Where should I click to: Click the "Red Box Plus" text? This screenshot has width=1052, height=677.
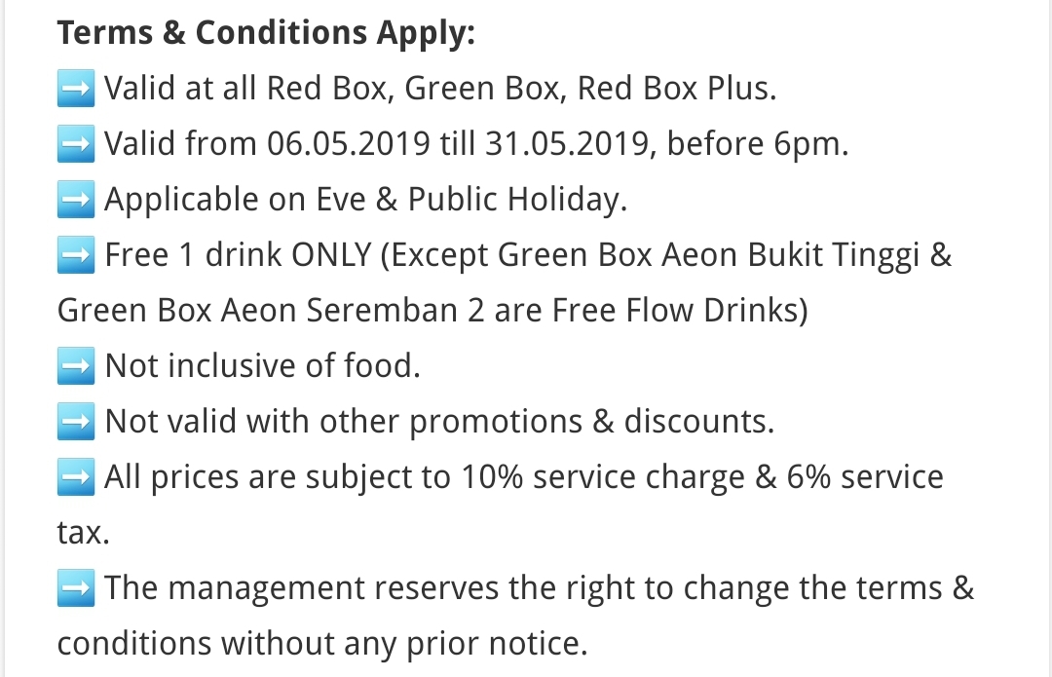pyautogui.click(x=676, y=89)
